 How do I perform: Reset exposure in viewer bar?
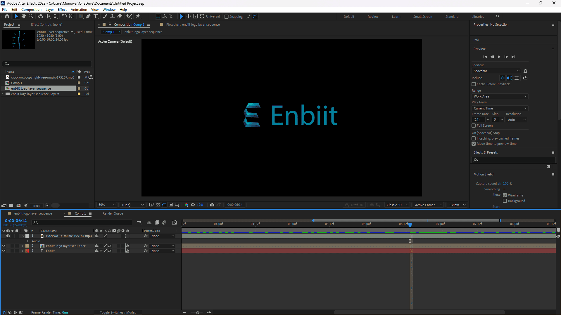(x=193, y=205)
